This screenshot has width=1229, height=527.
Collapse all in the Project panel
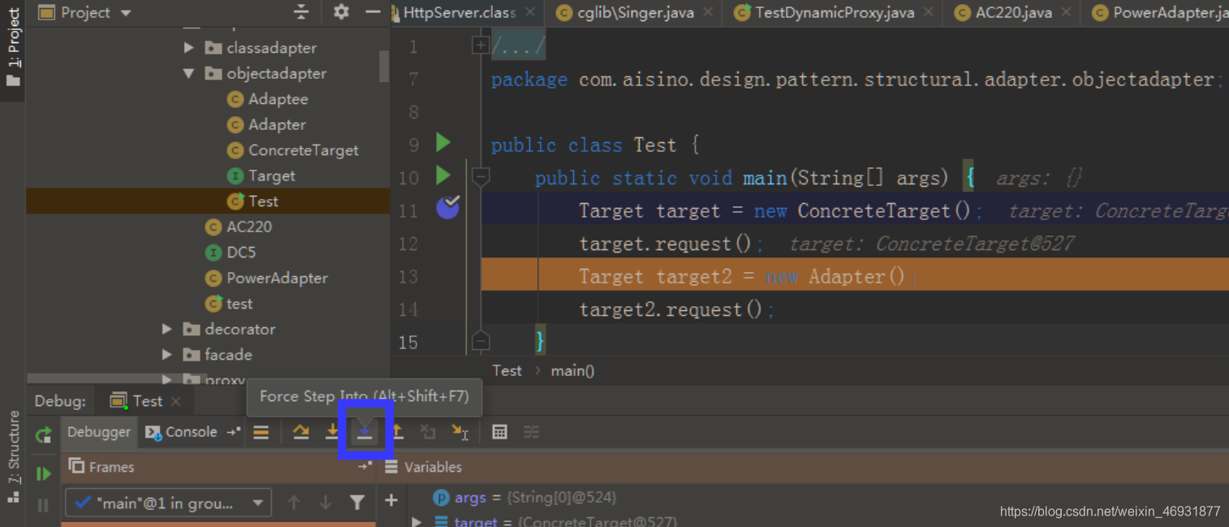point(301,12)
